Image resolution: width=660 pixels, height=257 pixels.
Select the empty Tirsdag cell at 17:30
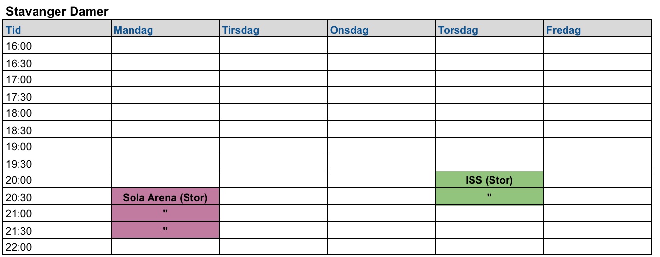pos(273,97)
